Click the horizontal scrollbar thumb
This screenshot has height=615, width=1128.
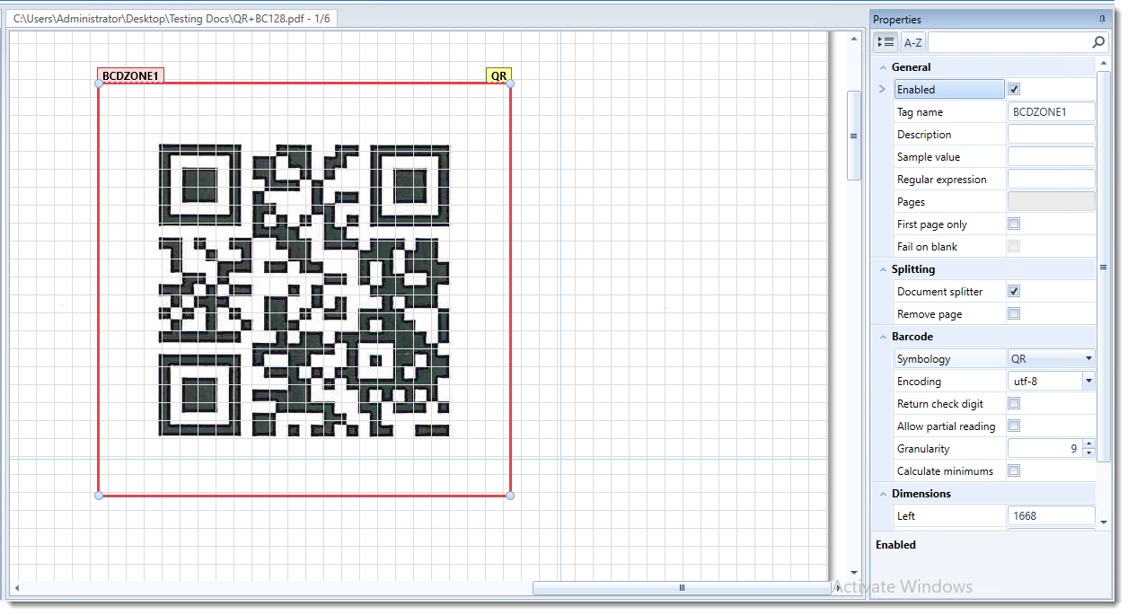[682, 588]
